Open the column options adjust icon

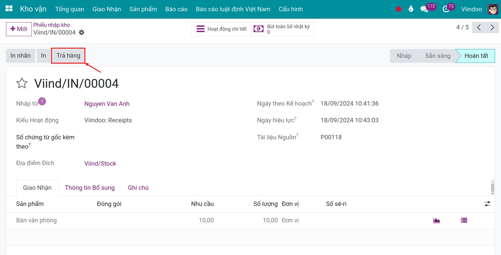pyautogui.click(x=487, y=204)
